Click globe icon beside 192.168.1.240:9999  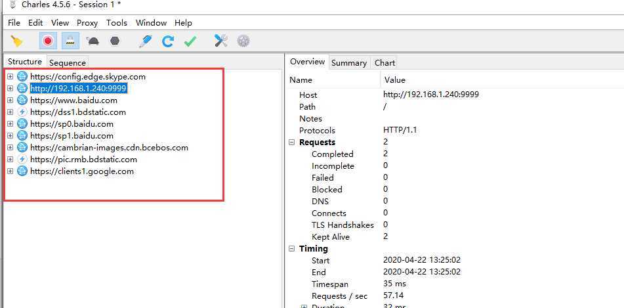click(22, 89)
